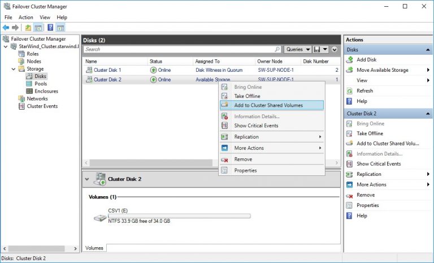This screenshot has width=434, height=263.
Task: Open the Action menu in the menu bar
Action: click(x=25, y=18)
